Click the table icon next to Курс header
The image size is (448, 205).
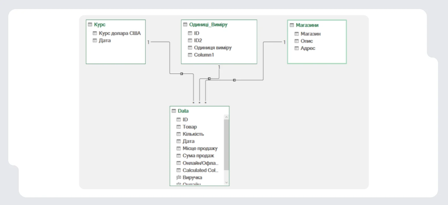click(x=90, y=25)
